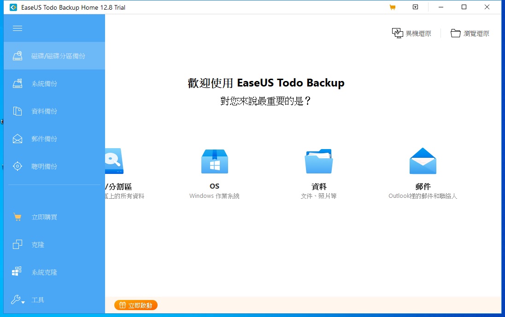Viewport: 505px width, 317px height.
Task: Open 異機還原 text at top right
Action: [418, 34]
